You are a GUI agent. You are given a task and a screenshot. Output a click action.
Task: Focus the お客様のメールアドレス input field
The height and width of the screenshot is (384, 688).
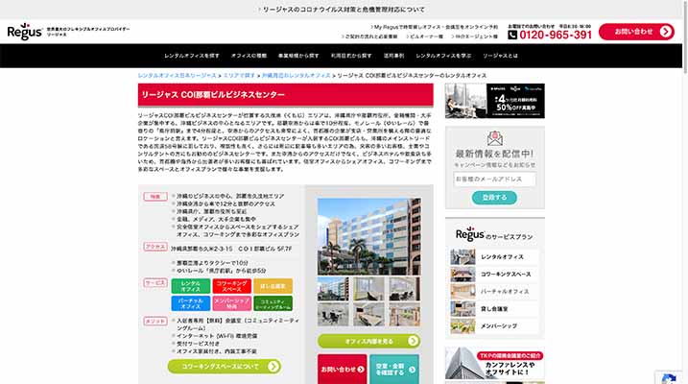pyautogui.click(x=494, y=180)
